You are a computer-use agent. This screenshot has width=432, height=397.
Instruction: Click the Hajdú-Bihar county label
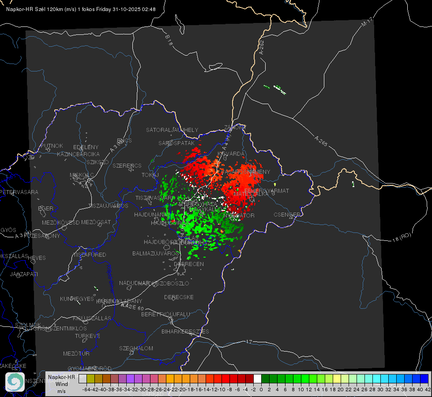click(110, 278)
